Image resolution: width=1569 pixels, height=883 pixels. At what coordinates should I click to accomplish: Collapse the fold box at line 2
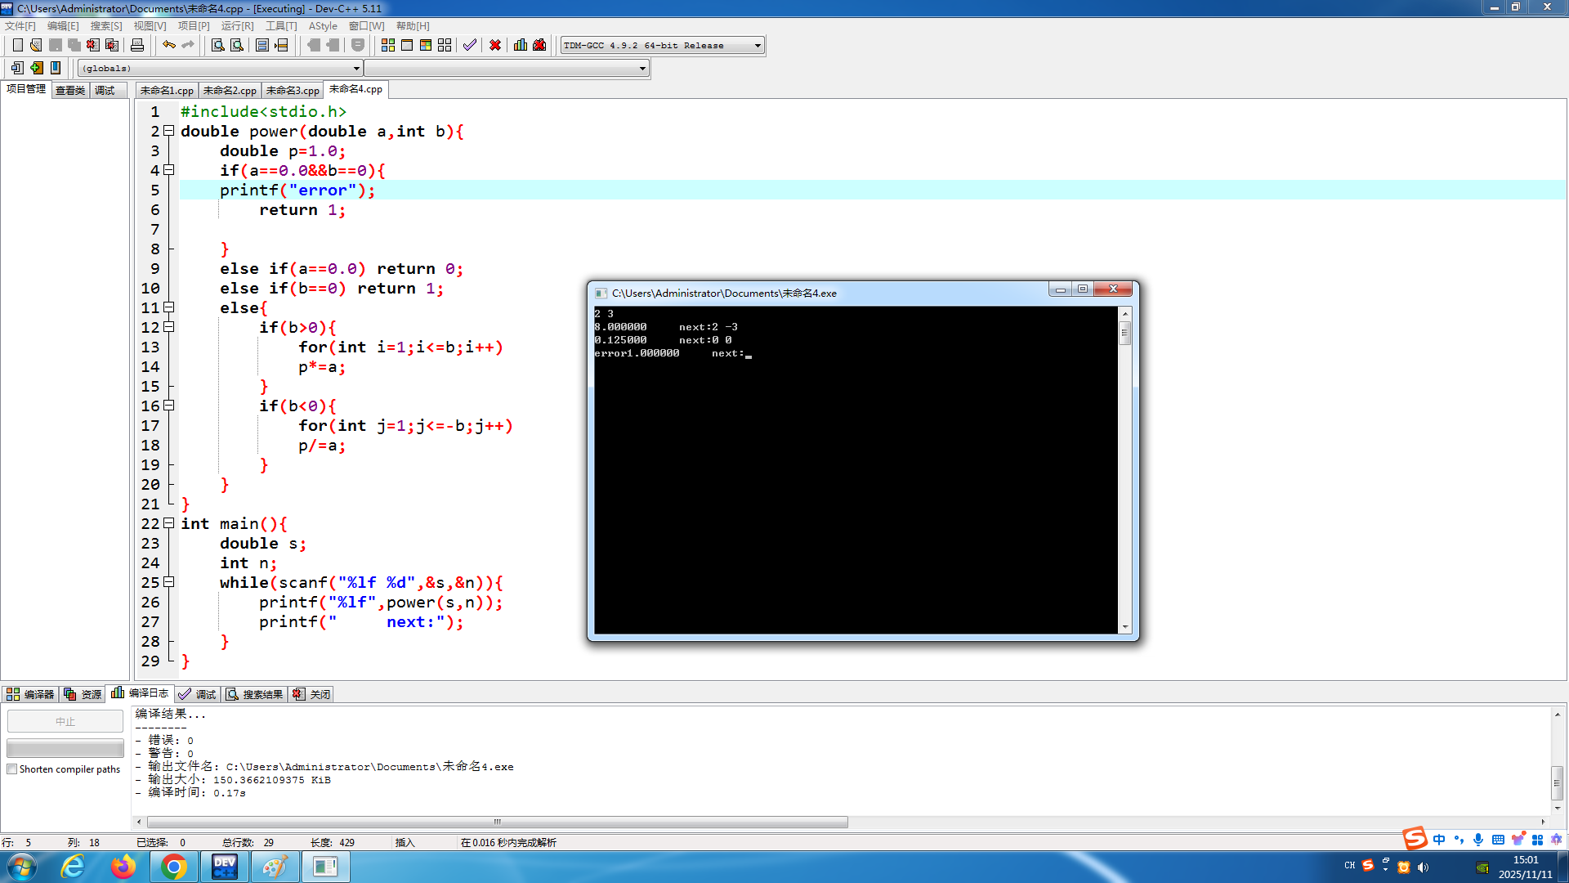tap(169, 131)
